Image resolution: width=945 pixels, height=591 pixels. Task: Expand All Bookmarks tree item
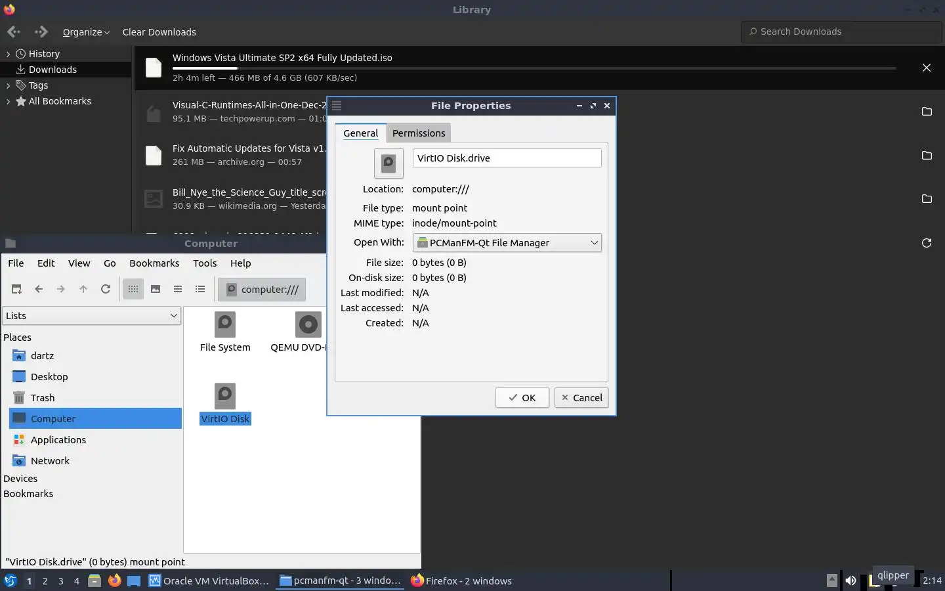[8, 101]
